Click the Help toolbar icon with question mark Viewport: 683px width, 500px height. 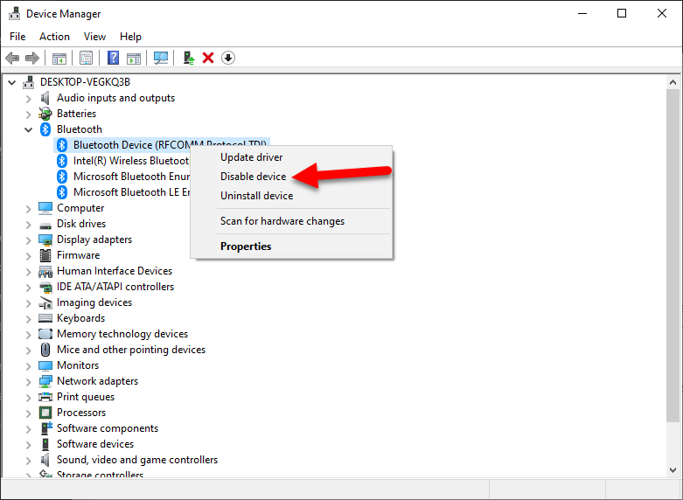(113, 58)
